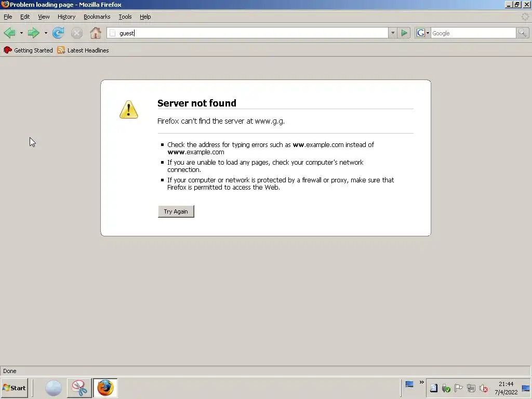This screenshot has height=399, width=532.
Task: Open the File menu
Action: (8, 17)
